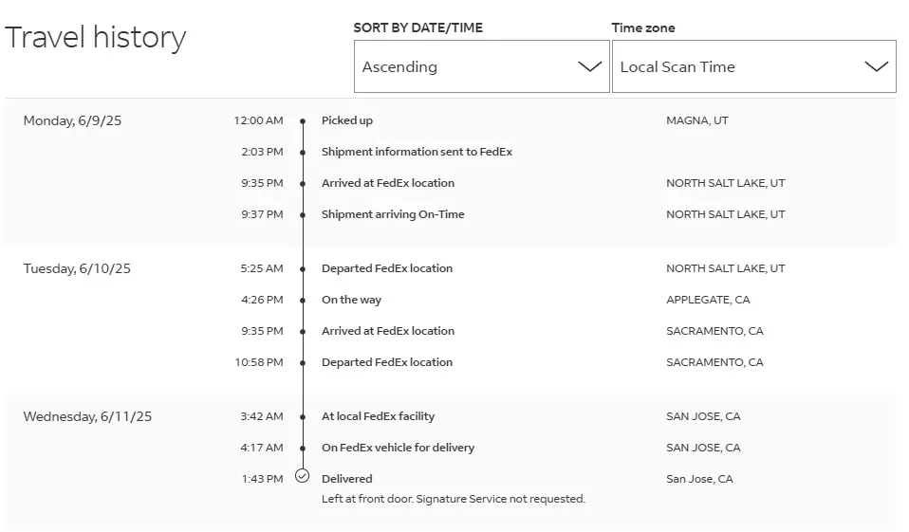Screen dimensions: 909x532
Task: Click the APPLEGATE, CA location text
Action: tap(708, 300)
